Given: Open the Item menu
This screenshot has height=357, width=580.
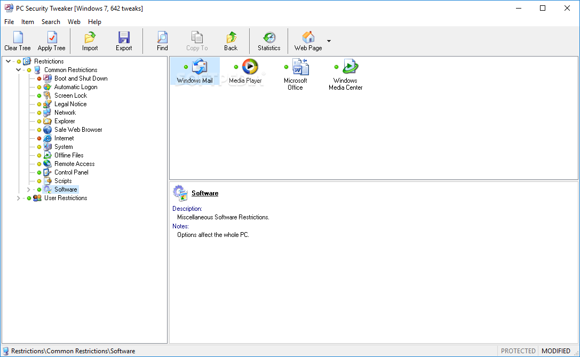Looking at the screenshot, I should pos(27,22).
